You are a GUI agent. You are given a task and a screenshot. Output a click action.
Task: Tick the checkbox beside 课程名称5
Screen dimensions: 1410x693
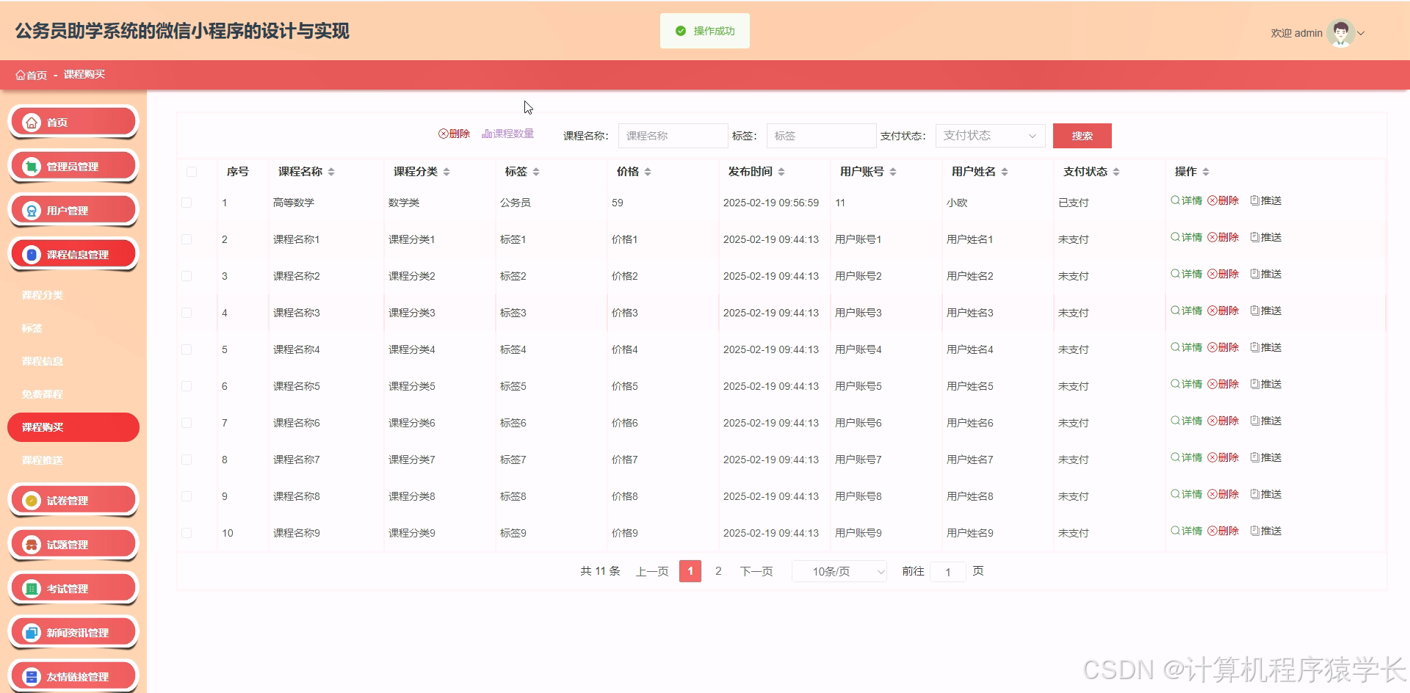[x=187, y=386]
